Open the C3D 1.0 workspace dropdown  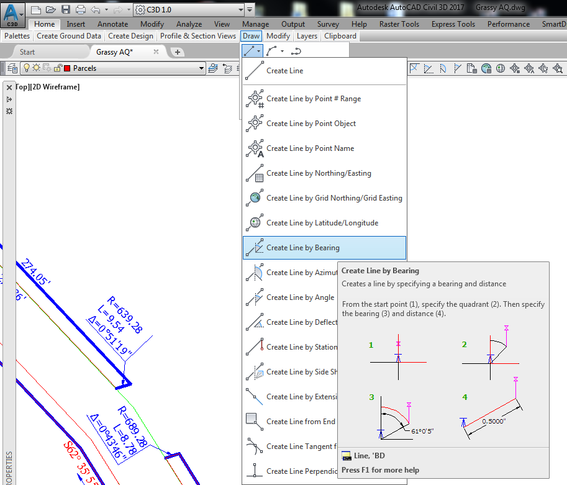(241, 10)
